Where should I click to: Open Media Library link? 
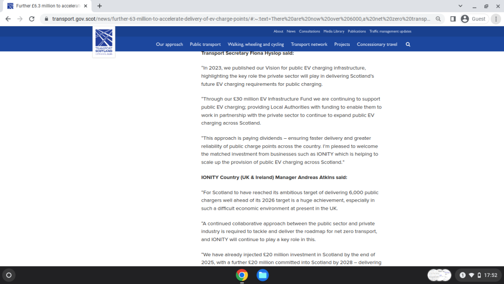(334, 31)
